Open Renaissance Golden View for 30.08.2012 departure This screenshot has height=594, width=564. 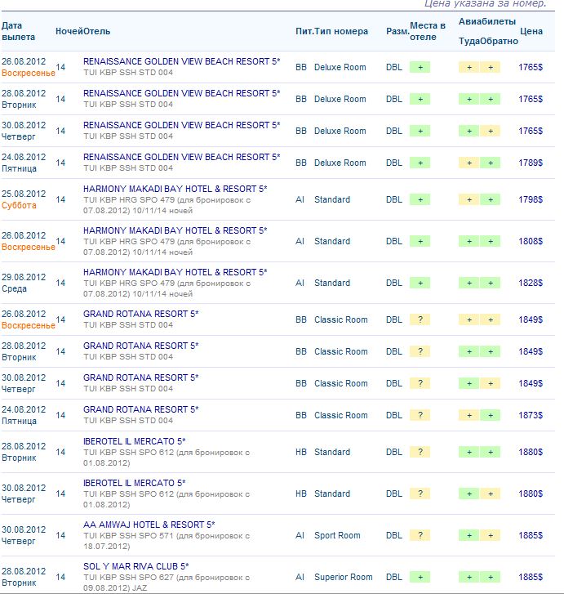coord(181,125)
